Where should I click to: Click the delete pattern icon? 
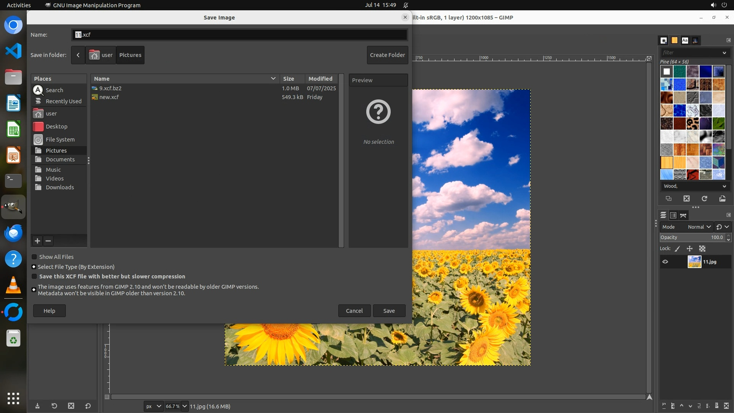tap(687, 198)
